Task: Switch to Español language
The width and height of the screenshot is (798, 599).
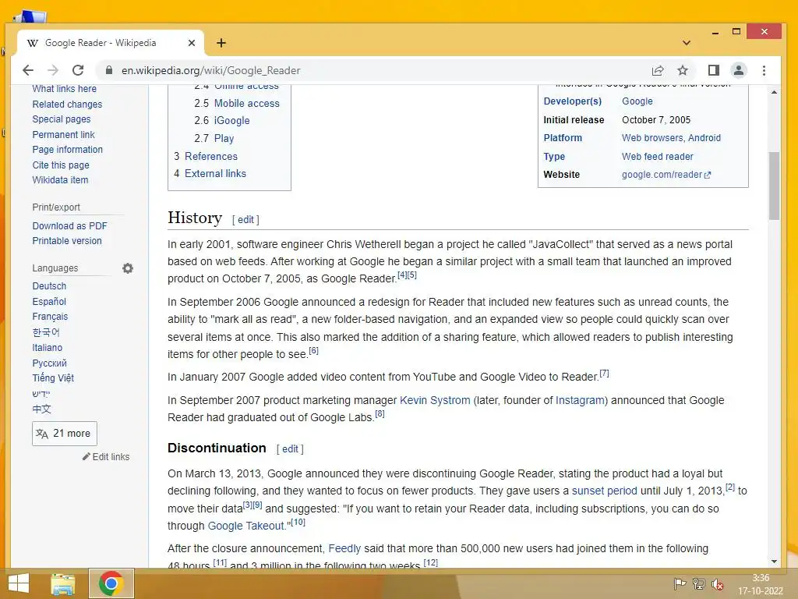Action: pyautogui.click(x=49, y=302)
